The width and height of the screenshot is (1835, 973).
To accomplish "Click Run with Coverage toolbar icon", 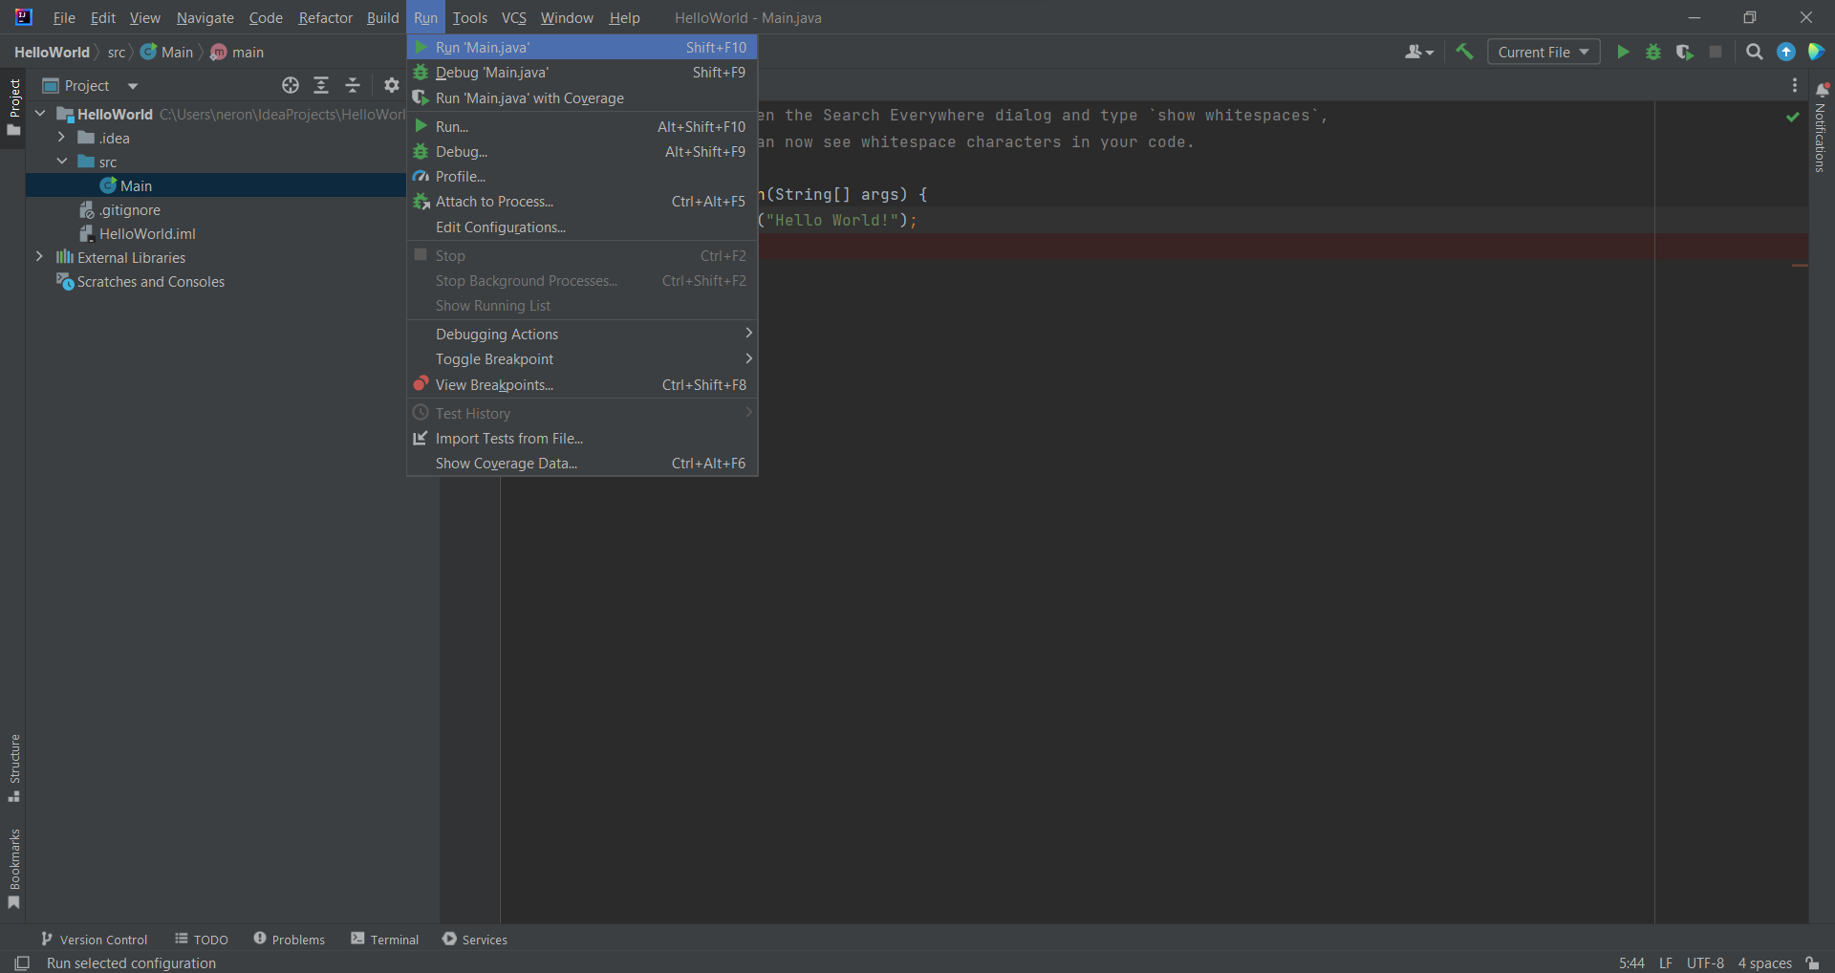I will tap(1684, 53).
